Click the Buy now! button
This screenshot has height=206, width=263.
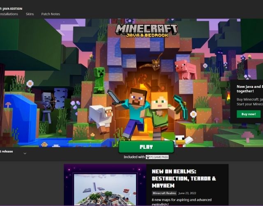click(x=249, y=114)
